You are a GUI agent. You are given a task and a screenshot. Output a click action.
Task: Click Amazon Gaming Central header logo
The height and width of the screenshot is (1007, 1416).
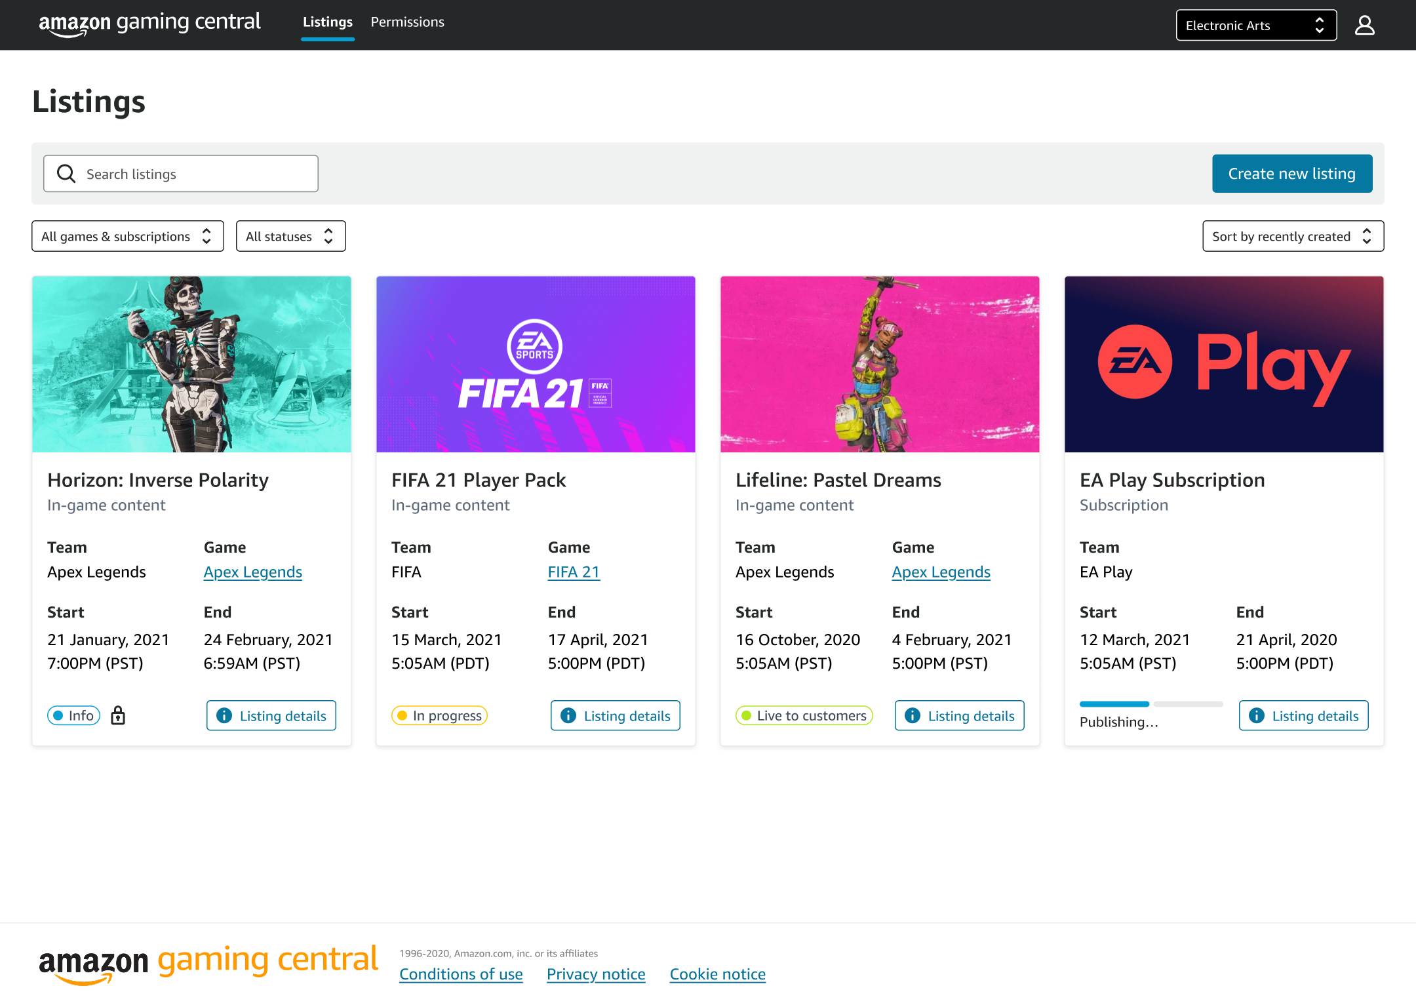(149, 24)
